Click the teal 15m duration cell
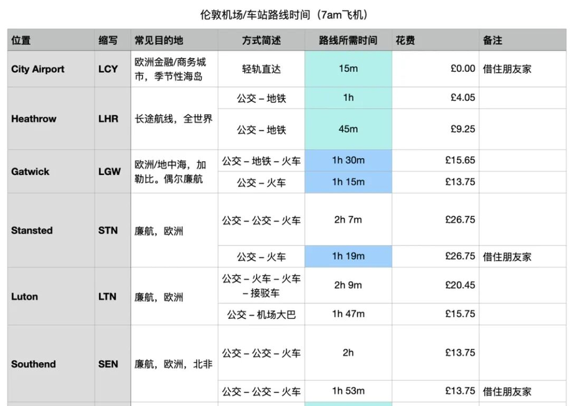 pos(348,69)
